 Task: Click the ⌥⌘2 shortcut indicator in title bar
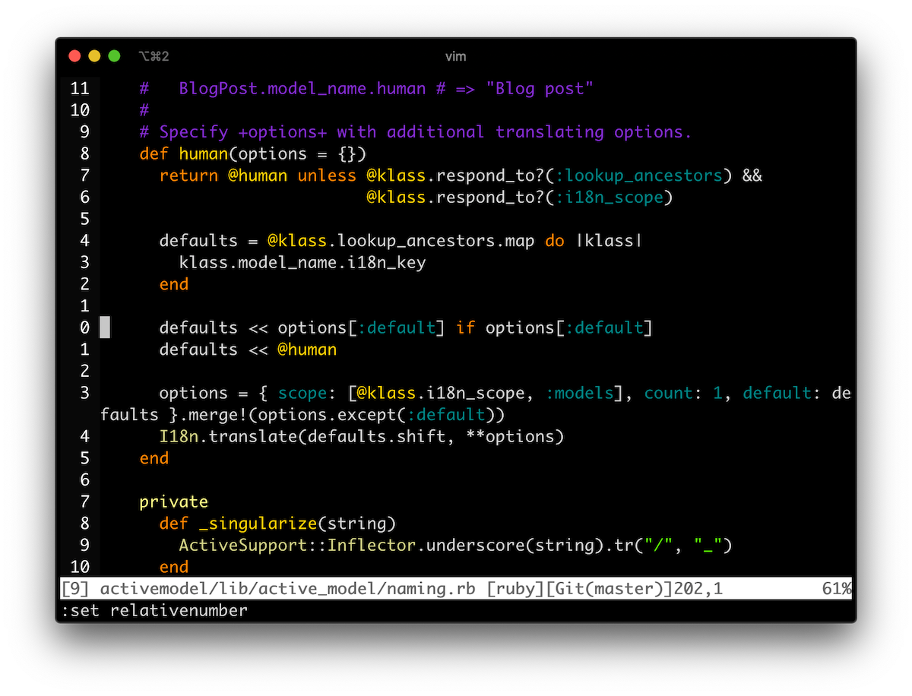pos(154,56)
